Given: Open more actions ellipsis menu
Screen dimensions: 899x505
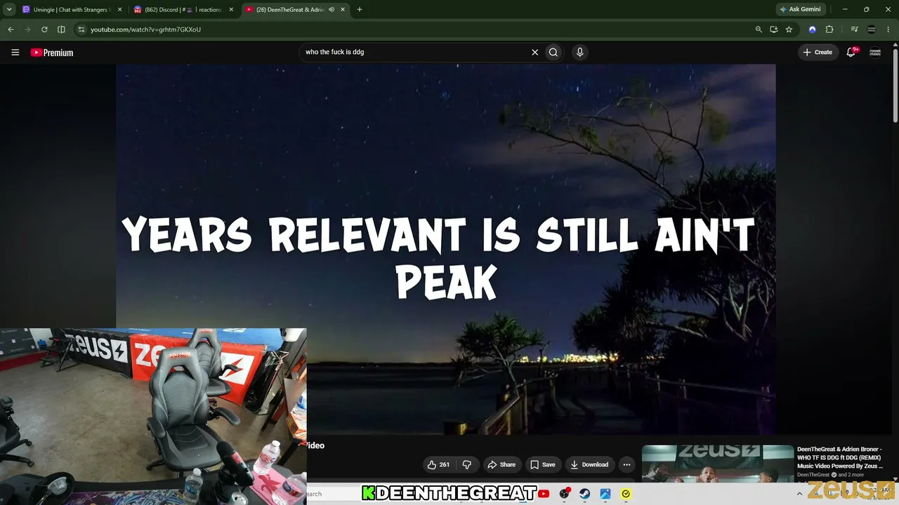Looking at the screenshot, I should click(626, 464).
